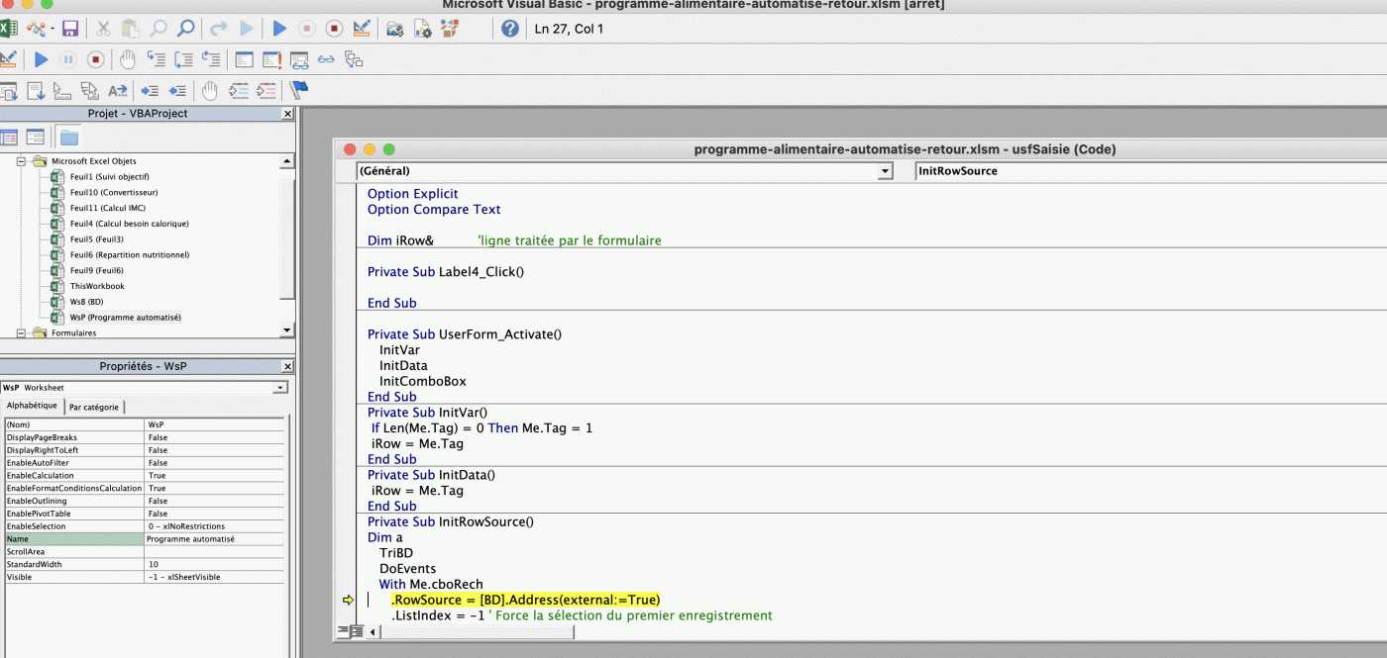Image resolution: width=1387 pixels, height=658 pixels.
Task: Close the Projet - VBAProject panel
Action: point(287,114)
